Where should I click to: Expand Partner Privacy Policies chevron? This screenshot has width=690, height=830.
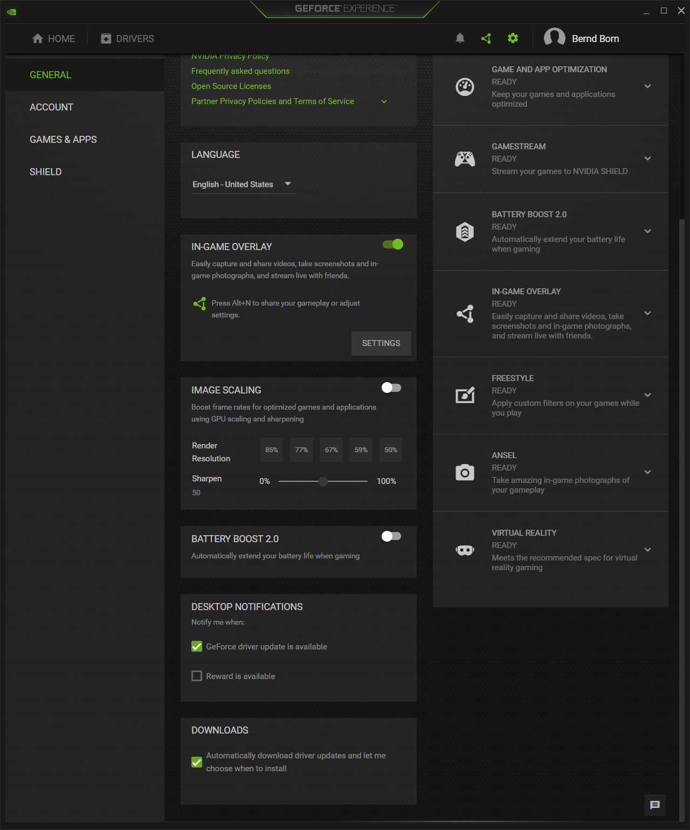pos(384,101)
